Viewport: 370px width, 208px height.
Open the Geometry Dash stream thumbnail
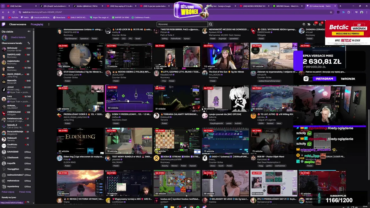coord(129,99)
